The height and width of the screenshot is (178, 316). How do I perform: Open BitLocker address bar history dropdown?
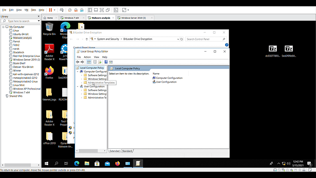pyautogui.click(x=178, y=39)
